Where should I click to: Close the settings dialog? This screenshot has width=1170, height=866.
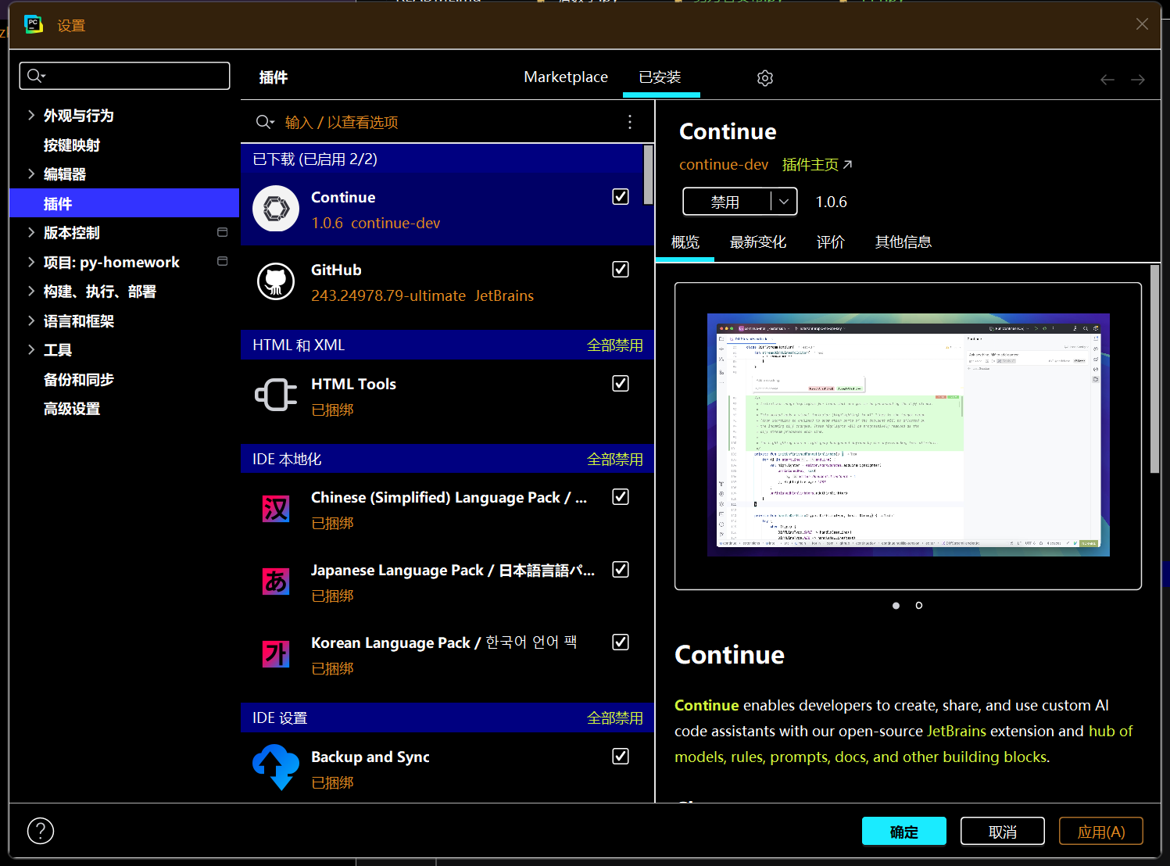[1142, 24]
